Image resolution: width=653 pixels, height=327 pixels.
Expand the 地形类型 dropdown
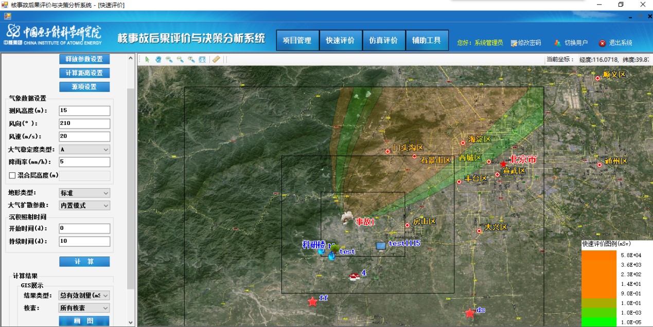pos(84,193)
